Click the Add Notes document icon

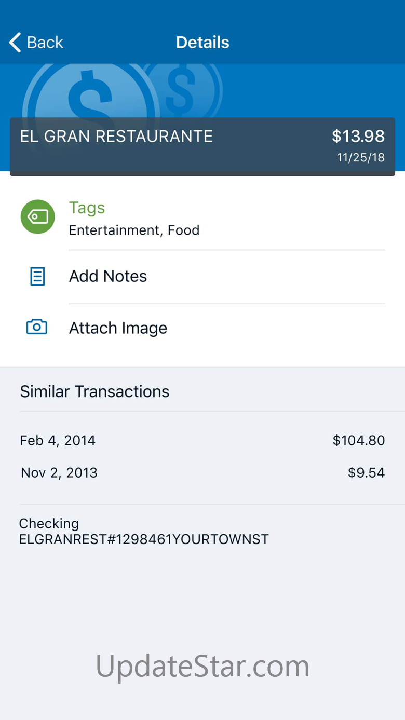pyautogui.click(x=37, y=276)
